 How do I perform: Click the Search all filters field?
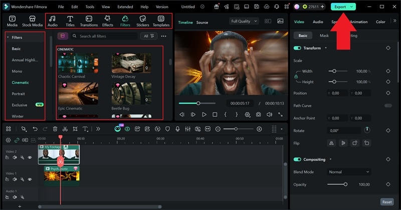104,36
